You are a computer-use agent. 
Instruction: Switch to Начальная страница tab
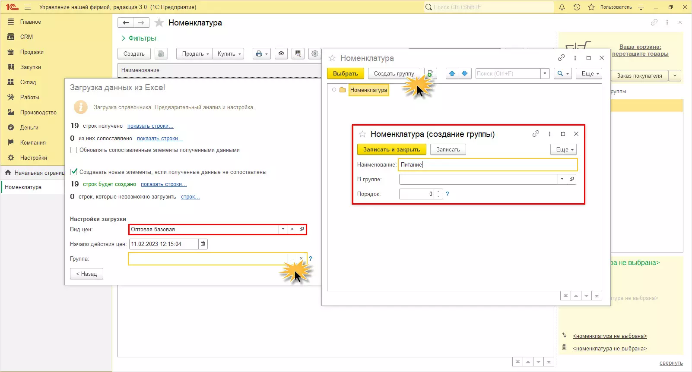(35, 173)
